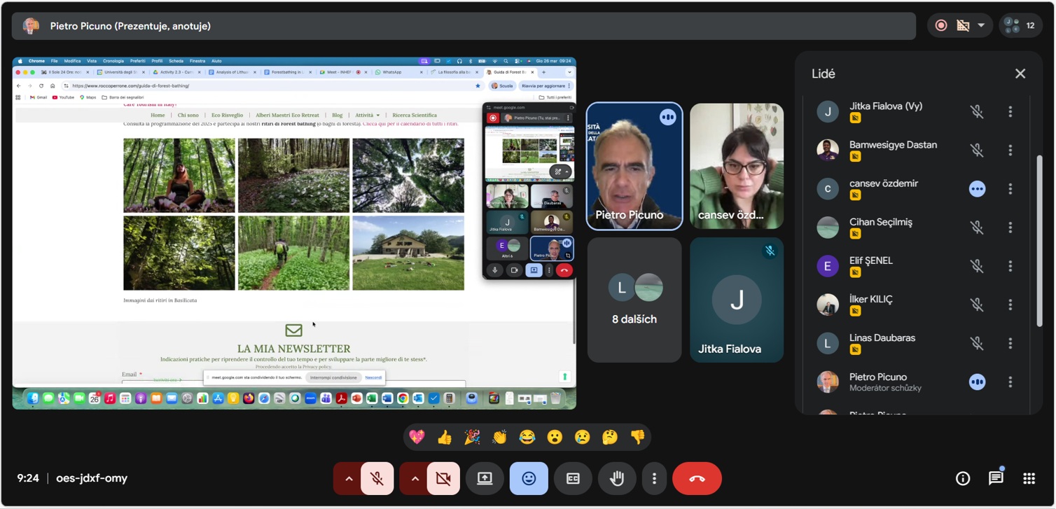Click the red leave call button
1056x509 pixels.
pos(696,479)
